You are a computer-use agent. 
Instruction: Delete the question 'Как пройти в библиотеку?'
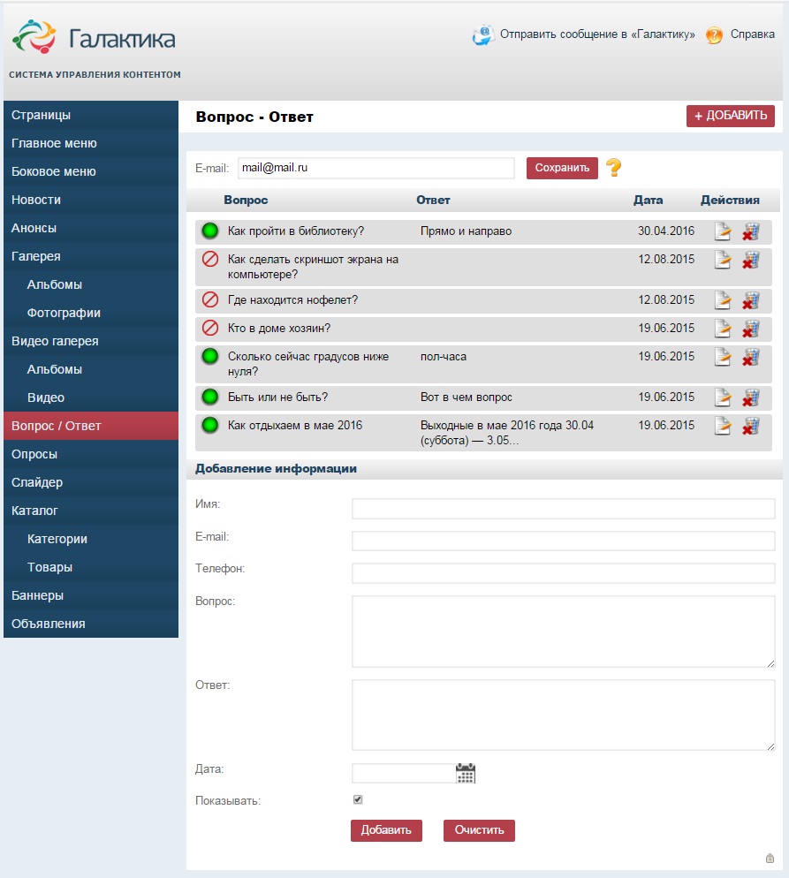point(751,231)
